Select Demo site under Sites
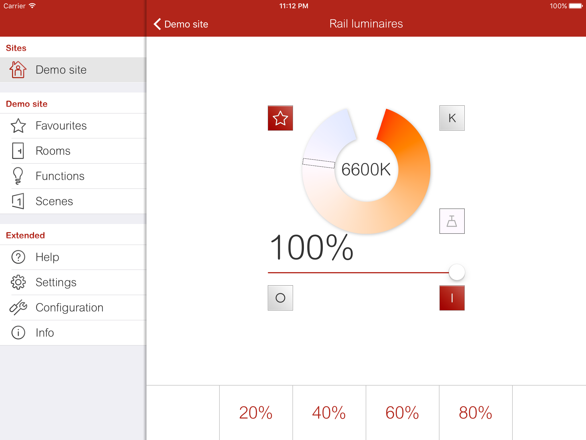 [61, 70]
